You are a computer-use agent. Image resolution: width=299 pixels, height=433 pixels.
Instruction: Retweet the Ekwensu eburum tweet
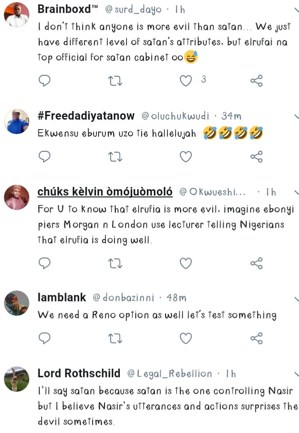tap(114, 157)
